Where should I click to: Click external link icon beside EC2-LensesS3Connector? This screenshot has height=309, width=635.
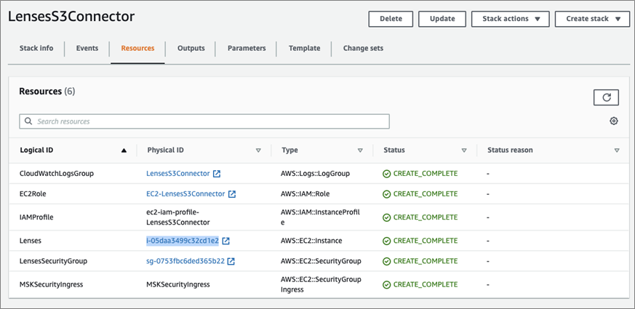(232, 194)
